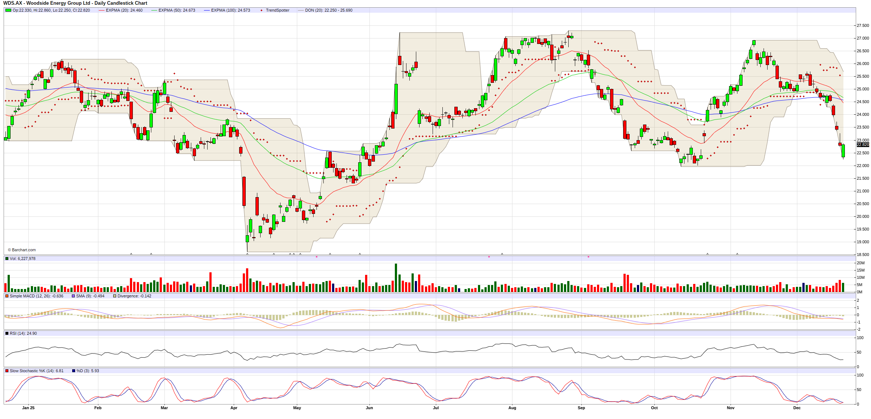This screenshot has height=419, width=871.
Task: Click the Jun label on date axis
Action: (x=369, y=408)
